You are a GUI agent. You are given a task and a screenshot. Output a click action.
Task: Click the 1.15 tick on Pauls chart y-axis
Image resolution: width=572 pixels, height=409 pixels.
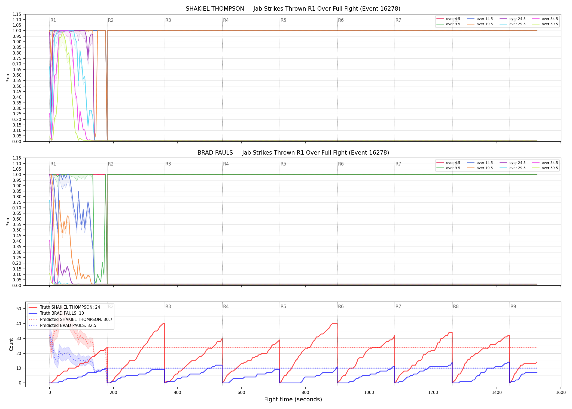(17, 158)
